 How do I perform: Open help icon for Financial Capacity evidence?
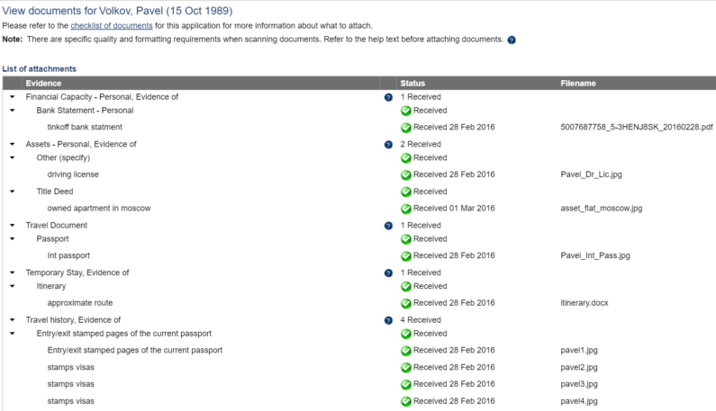(x=388, y=97)
